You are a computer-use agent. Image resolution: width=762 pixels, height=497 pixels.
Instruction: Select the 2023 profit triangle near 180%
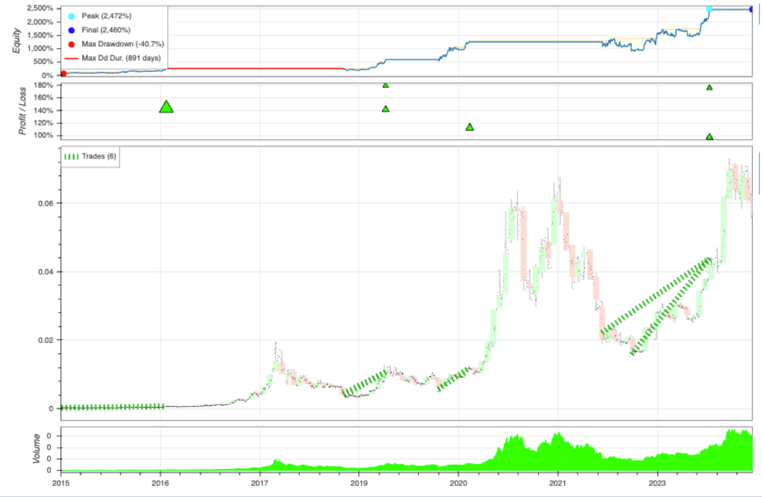[x=709, y=87]
